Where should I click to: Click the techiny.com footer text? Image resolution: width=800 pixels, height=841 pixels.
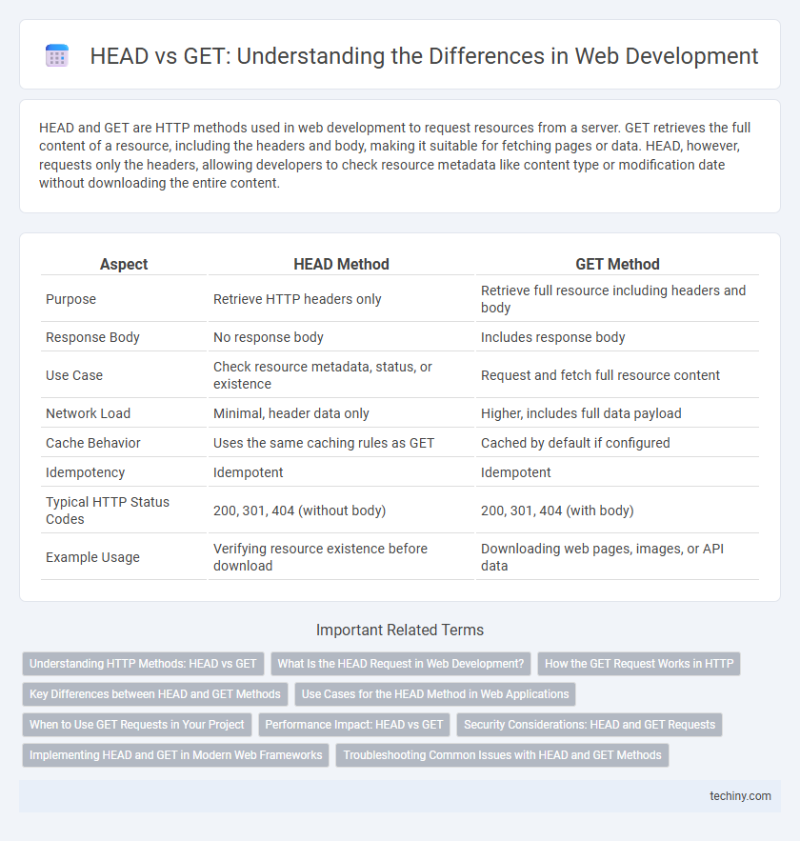[741, 796]
